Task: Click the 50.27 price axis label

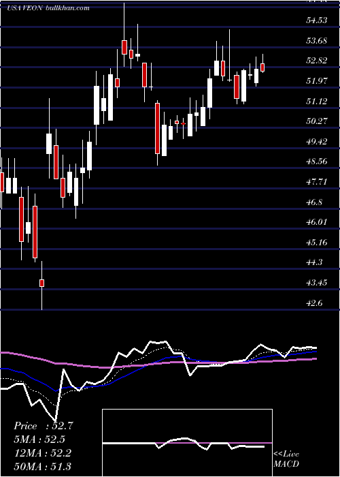Action: pyautogui.click(x=317, y=121)
